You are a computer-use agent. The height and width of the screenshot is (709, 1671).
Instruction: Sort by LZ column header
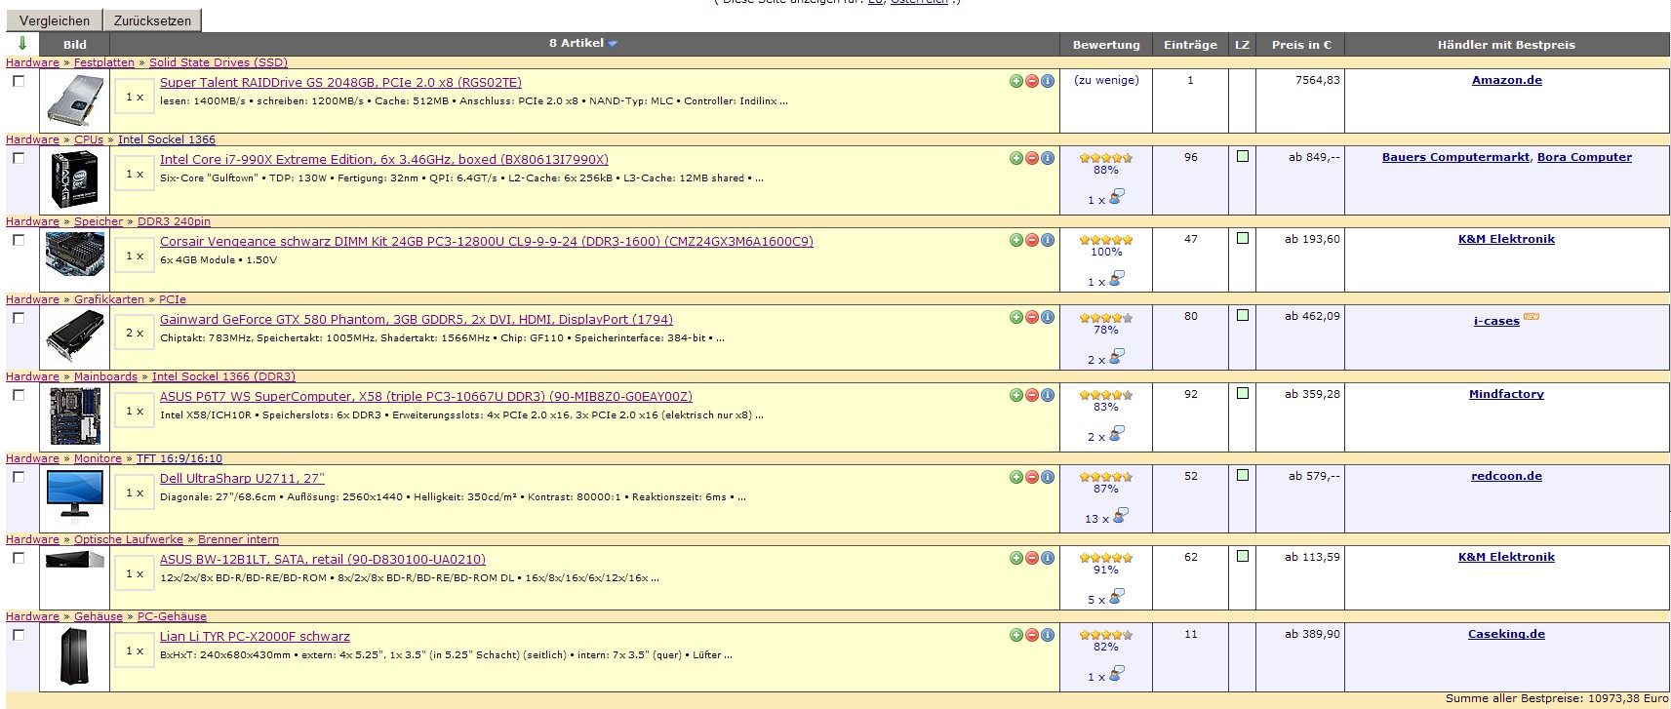pos(1242,45)
